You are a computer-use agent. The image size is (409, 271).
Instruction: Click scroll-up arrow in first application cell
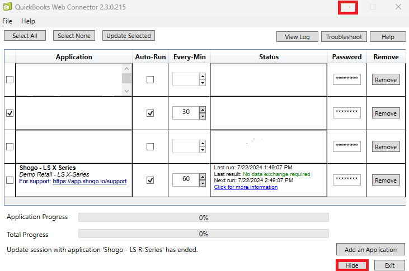127,69
